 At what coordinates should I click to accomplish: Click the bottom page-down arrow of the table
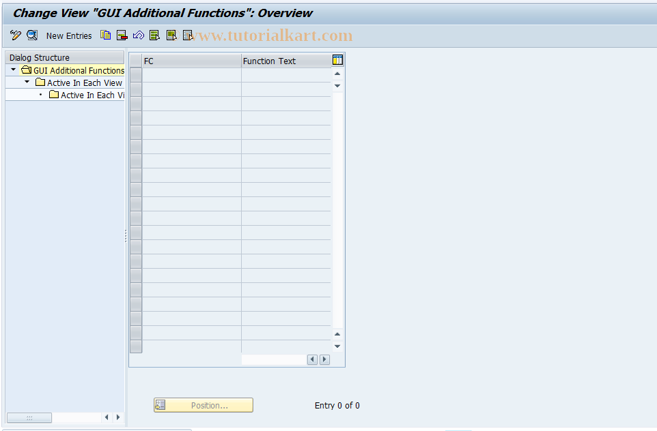[x=337, y=346]
